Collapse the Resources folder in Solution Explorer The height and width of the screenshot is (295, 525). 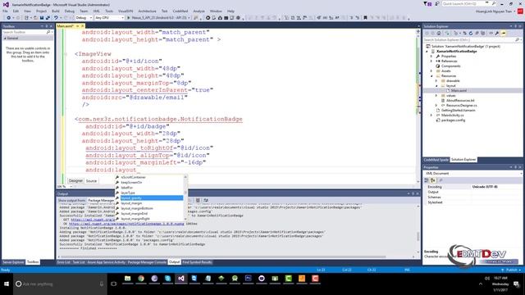click(x=432, y=76)
